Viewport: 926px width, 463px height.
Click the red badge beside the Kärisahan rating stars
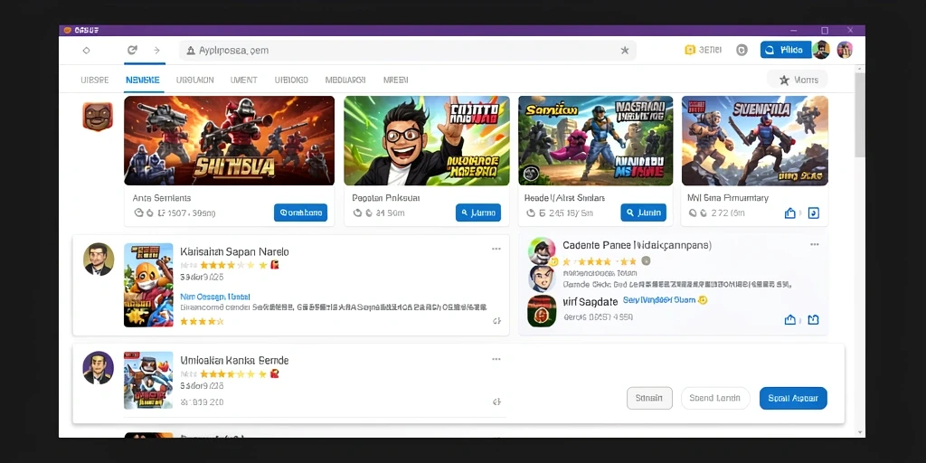pyautogui.click(x=275, y=265)
